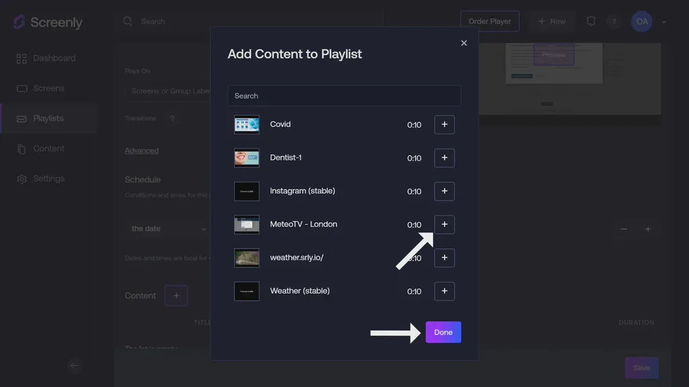Add Covid to the playlist
The width and height of the screenshot is (689, 387).
(444, 124)
